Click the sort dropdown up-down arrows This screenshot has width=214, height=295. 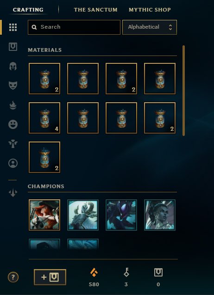170,27
